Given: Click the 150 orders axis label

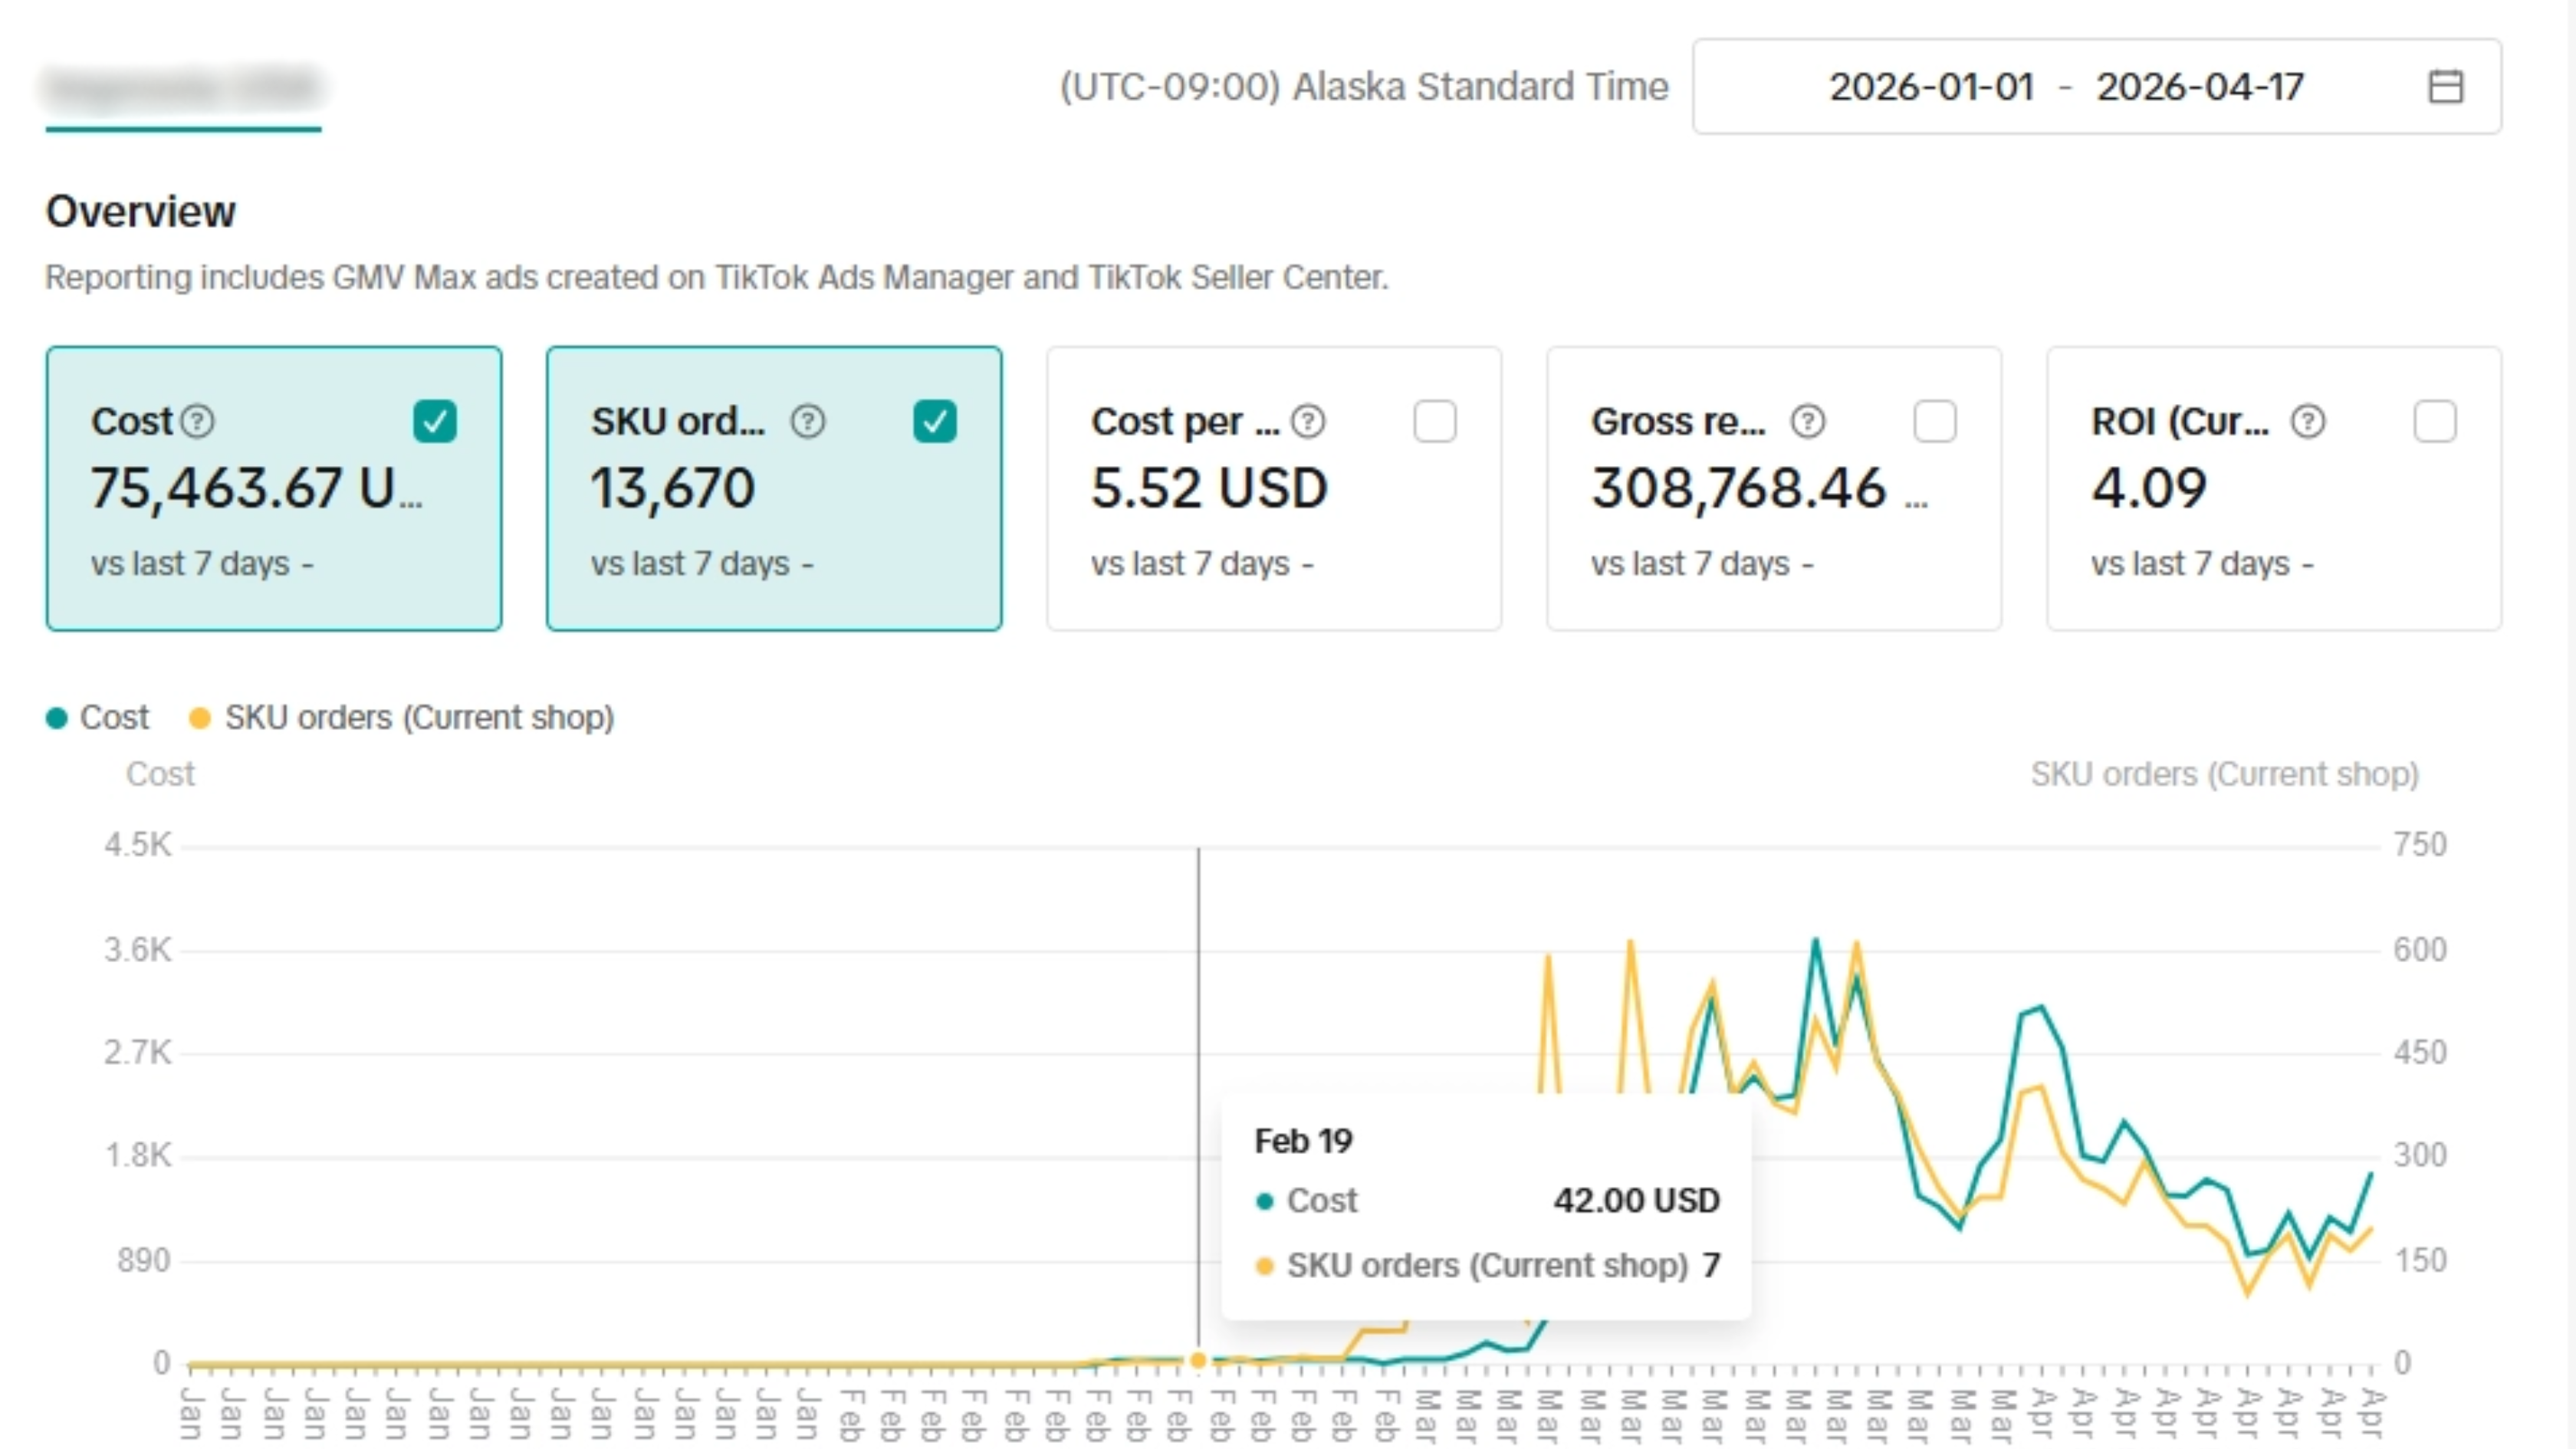Looking at the screenshot, I should [x=2420, y=1260].
